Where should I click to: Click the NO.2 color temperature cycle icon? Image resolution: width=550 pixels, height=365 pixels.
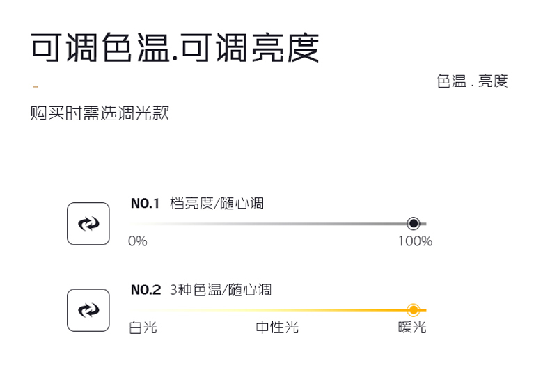click(88, 310)
